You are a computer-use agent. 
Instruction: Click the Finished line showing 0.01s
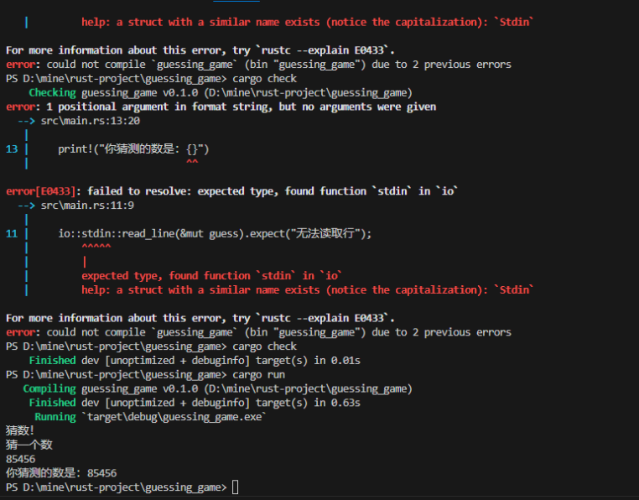195,361
